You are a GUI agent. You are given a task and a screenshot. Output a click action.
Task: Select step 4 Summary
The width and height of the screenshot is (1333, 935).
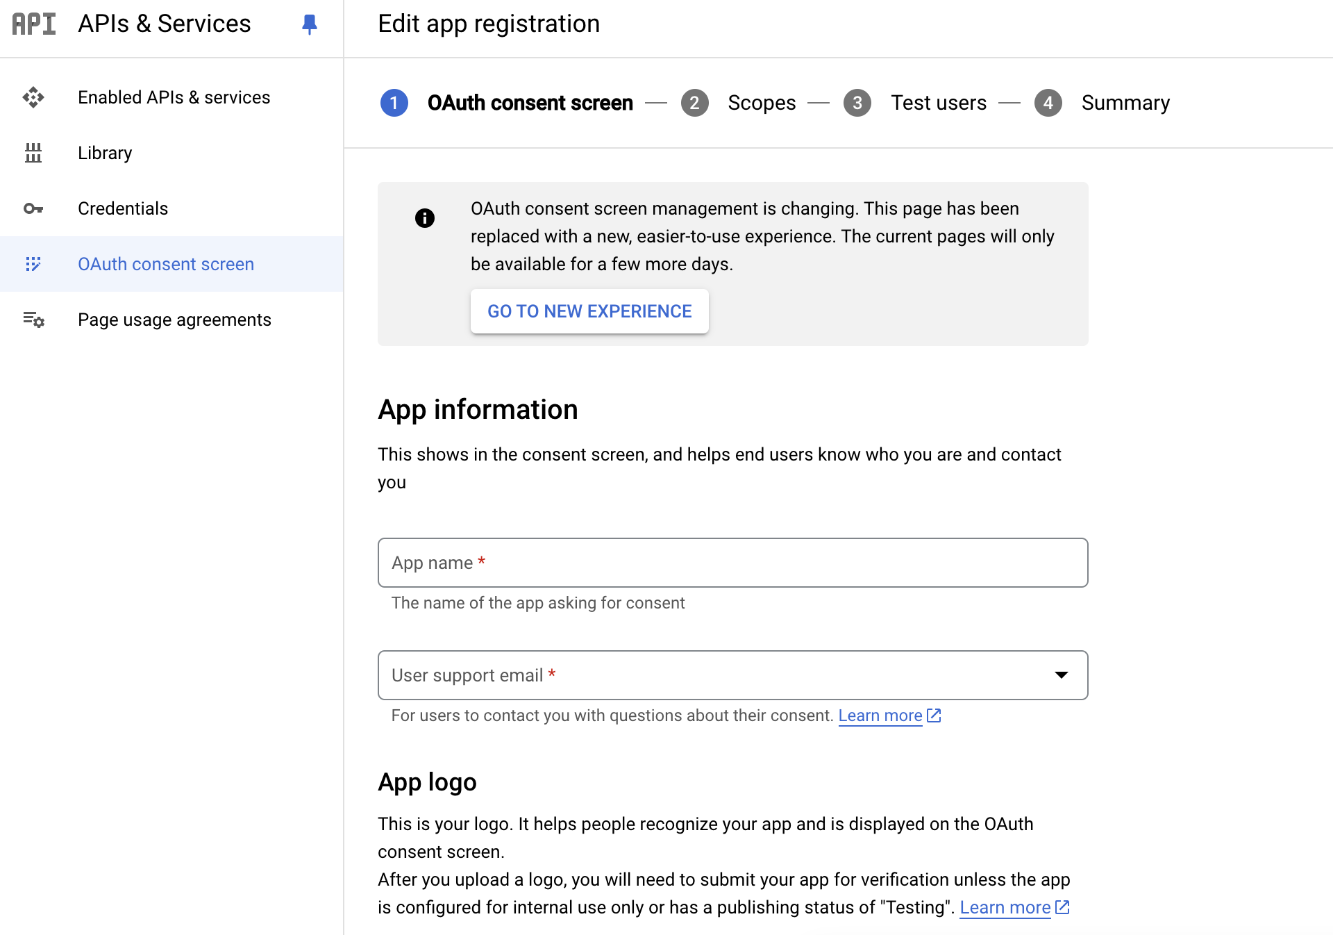(1125, 103)
